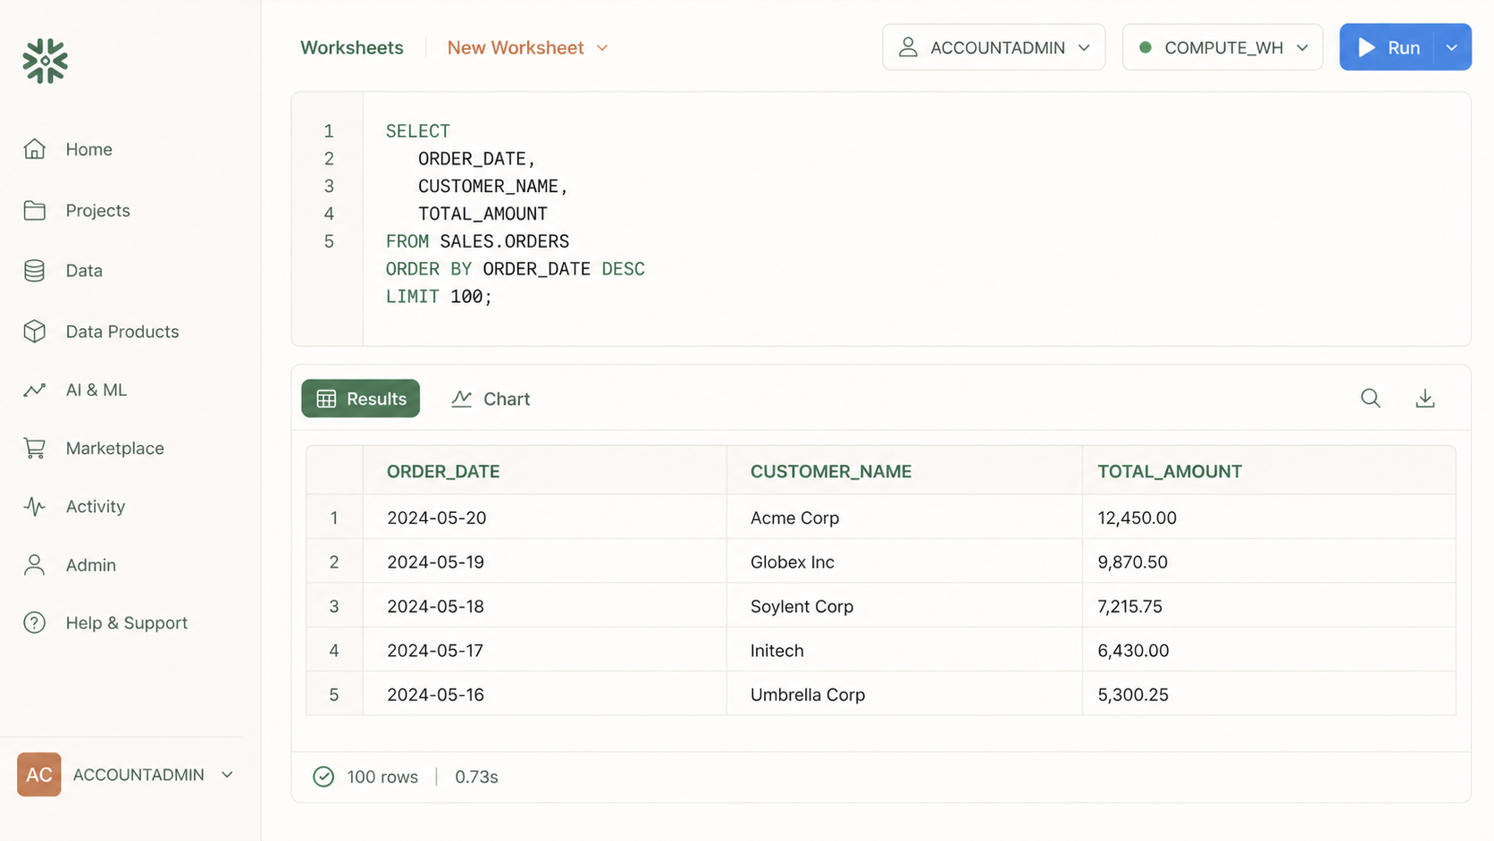Viewport: 1494px width, 841px height.
Task: Navigate to AI & ML section
Action: click(x=96, y=390)
